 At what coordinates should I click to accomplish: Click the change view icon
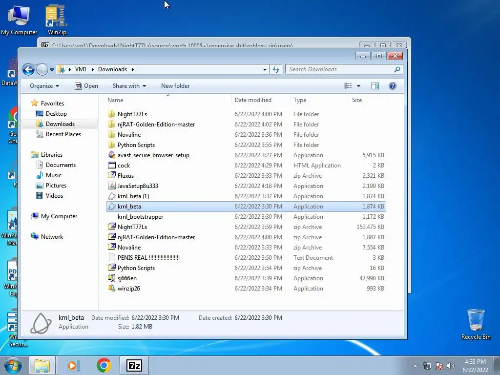(x=348, y=86)
